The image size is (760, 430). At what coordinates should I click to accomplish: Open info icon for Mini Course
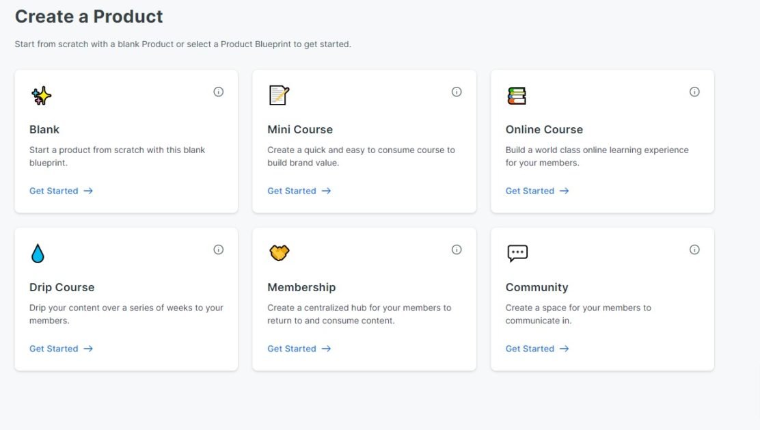(x=457, y=92)
